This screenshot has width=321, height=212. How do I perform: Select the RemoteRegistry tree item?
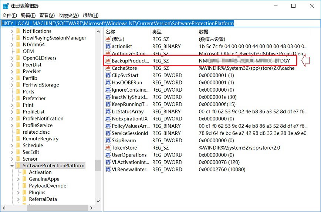click(41, 139)
